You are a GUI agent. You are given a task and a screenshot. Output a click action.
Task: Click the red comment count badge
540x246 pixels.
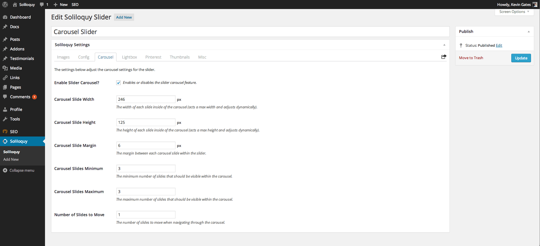[35, 97]
